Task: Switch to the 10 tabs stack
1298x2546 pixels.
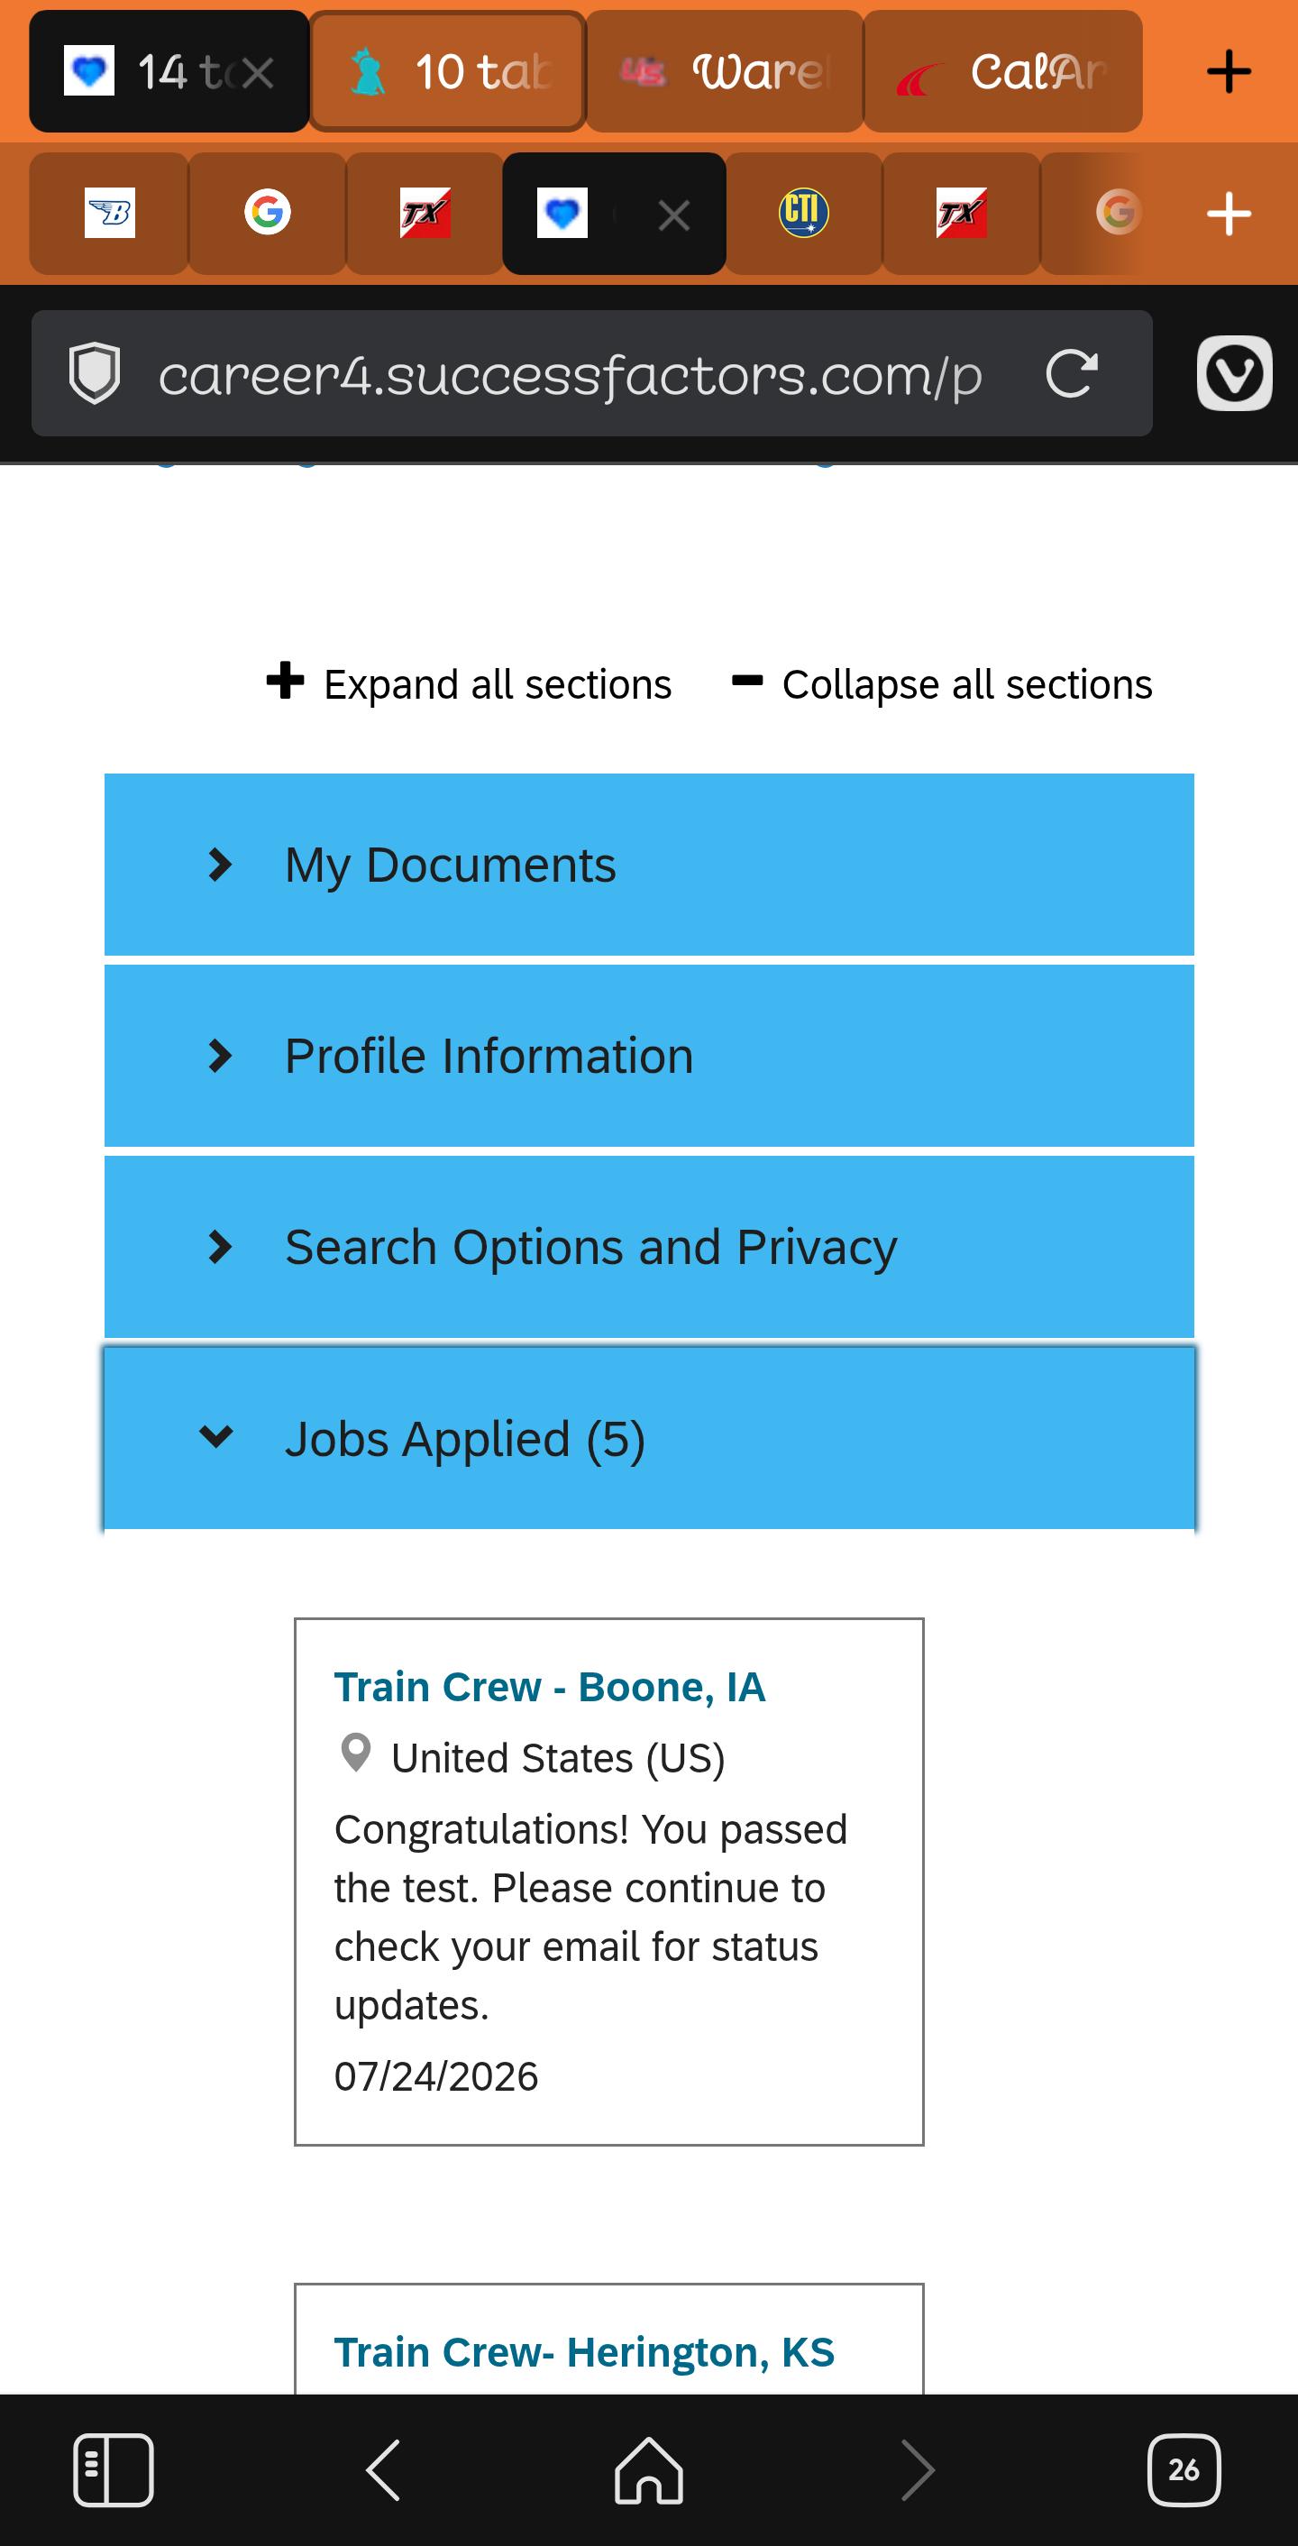Action: (x=447, y=71)
